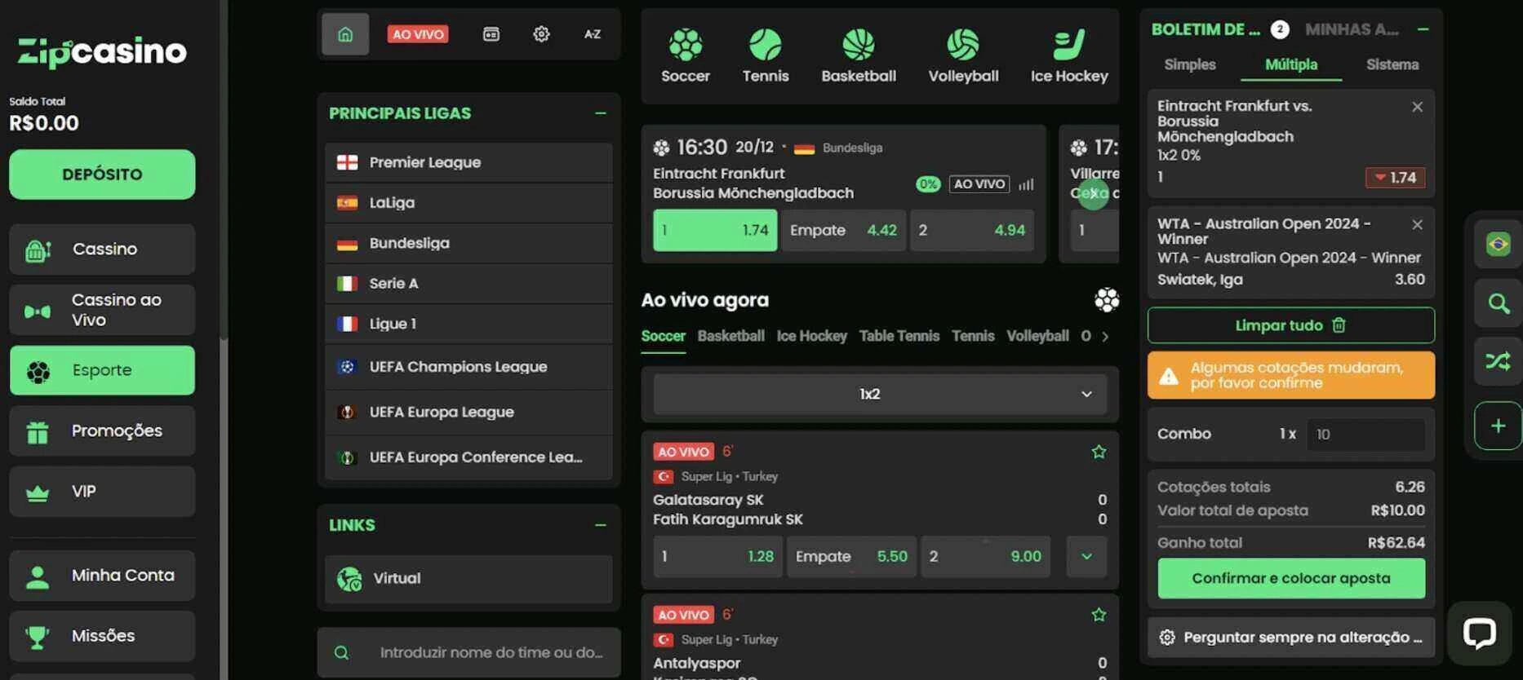Click the green DEPÓSITO button
This screenshot has height=680, width=1523.
102,174
